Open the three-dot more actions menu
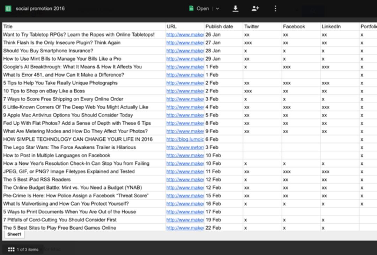 click(275, 9)
